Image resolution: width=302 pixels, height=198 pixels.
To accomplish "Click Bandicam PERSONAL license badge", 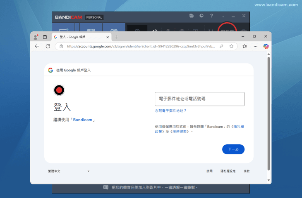I will (94, 17).
